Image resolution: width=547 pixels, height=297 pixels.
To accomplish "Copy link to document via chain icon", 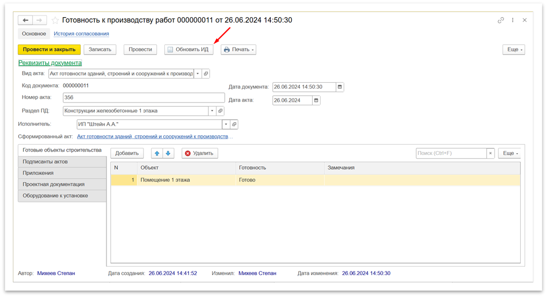I will (501, 20).
